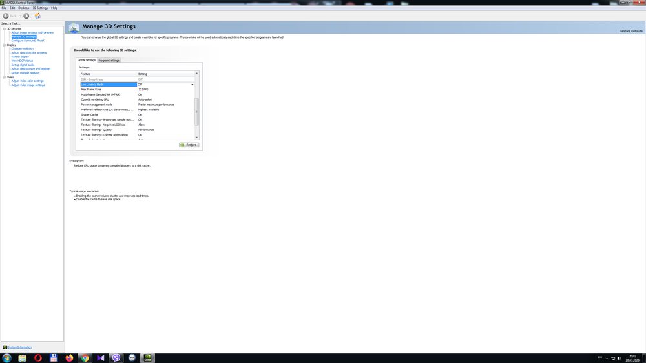Image resolution: width=646 pixels, height=363 pixels.
Task: Click Restore Defaults link
Action: (x=630, y=31)
